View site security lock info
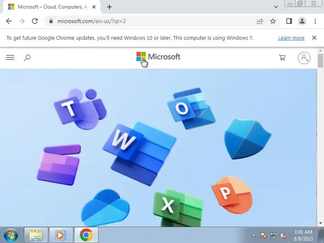 pyautogui.click(x=51, y=21)
